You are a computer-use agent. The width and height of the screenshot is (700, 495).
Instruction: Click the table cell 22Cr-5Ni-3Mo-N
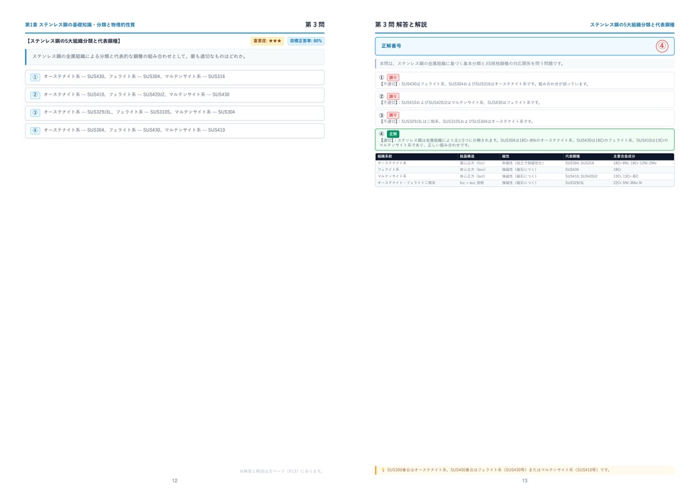pyautogui.click(x=628, y=183)
